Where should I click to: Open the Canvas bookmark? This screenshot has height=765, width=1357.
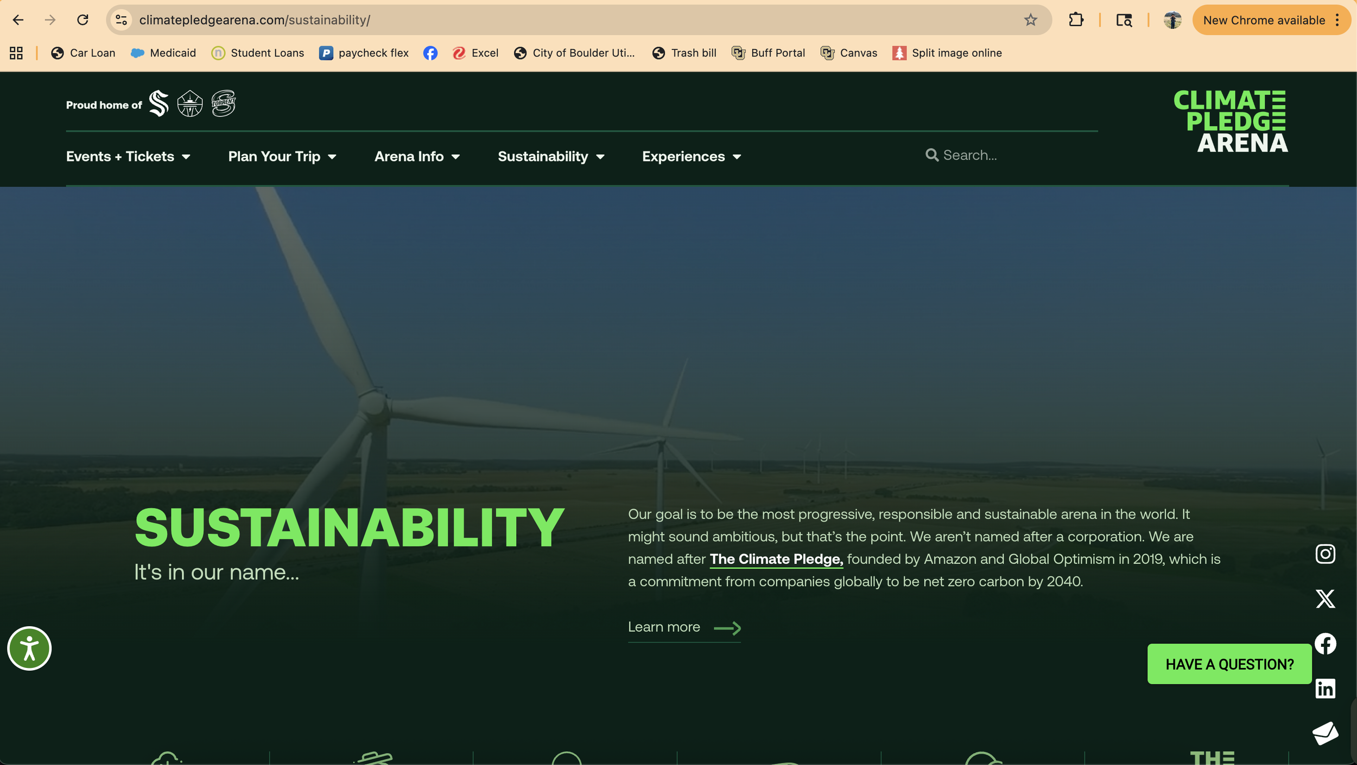(849, 53)
